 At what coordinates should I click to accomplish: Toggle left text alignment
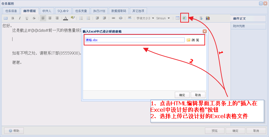click(43, 18)
